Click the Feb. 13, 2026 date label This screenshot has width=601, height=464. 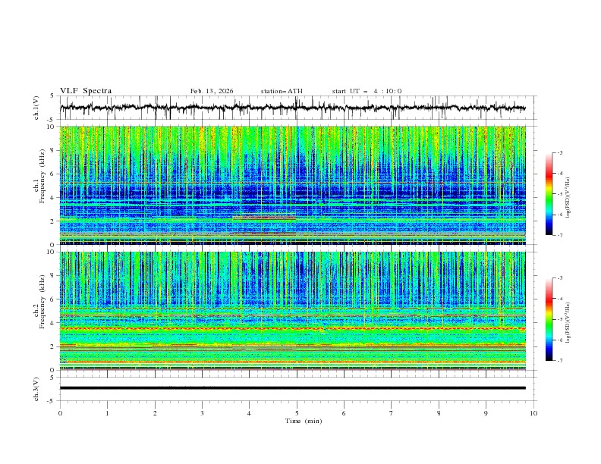pos(212,91)
